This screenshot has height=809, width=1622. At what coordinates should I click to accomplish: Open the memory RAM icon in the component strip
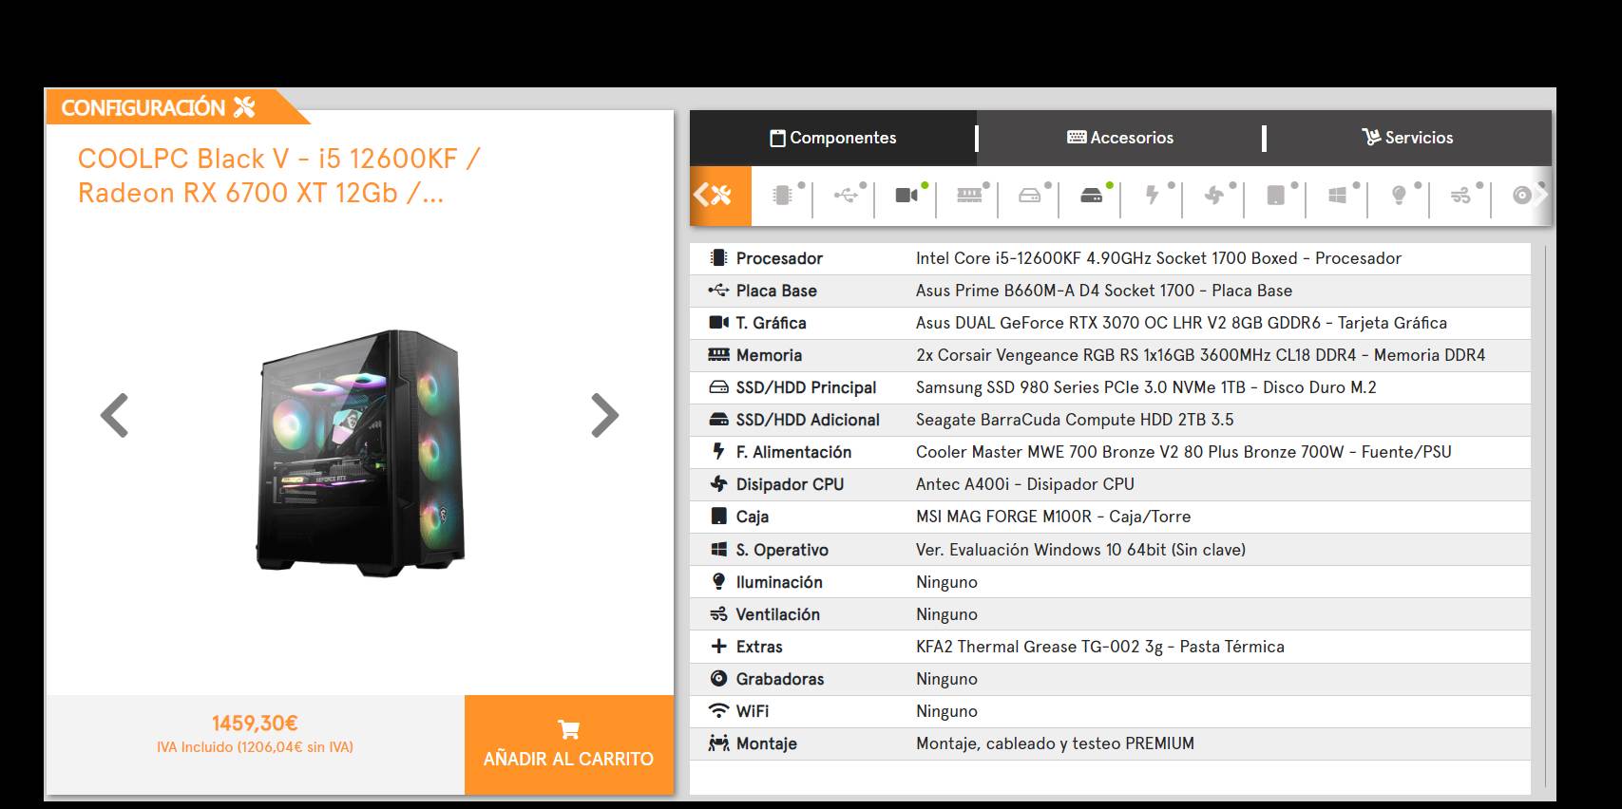click(968, 195)
